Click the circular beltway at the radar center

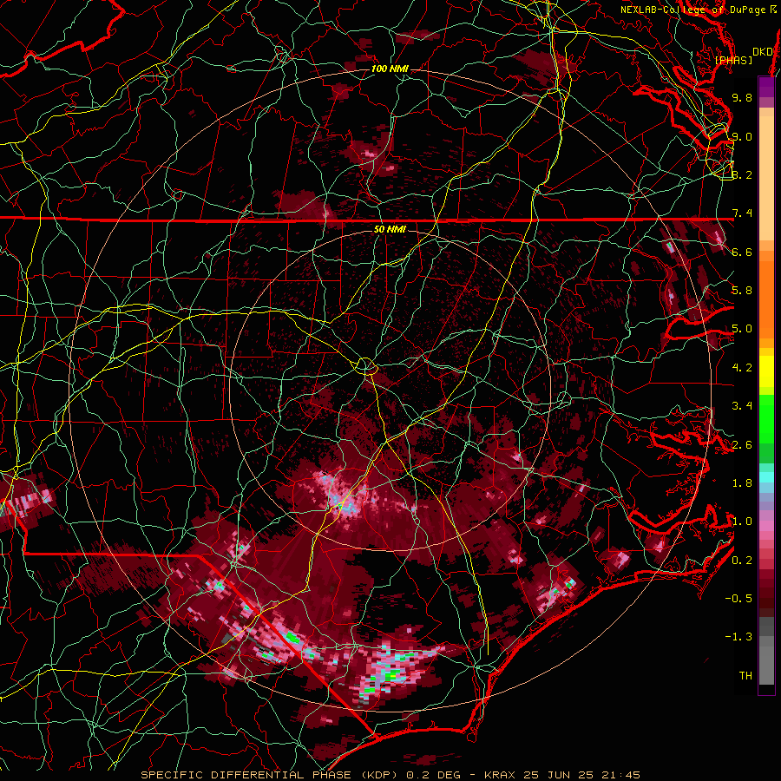(x=365, y=366)
